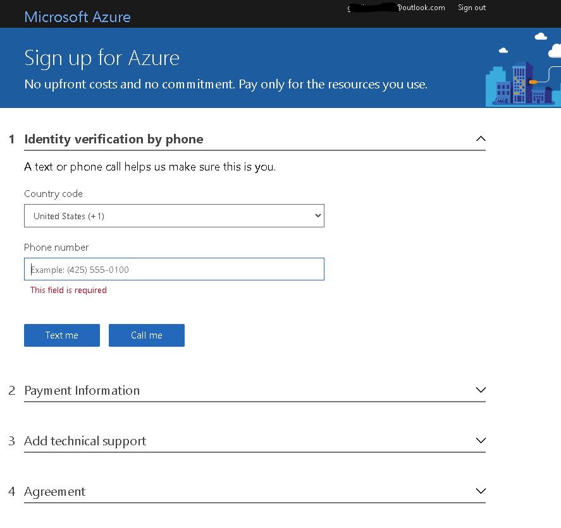Screen dimensions: 561x528
Task: Click the Phone number field label
Action: tap(56, 248)
